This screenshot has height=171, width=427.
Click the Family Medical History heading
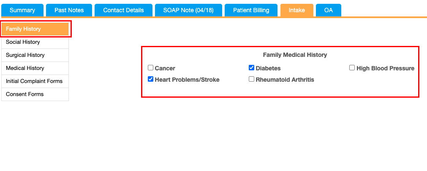coord(295,55)
